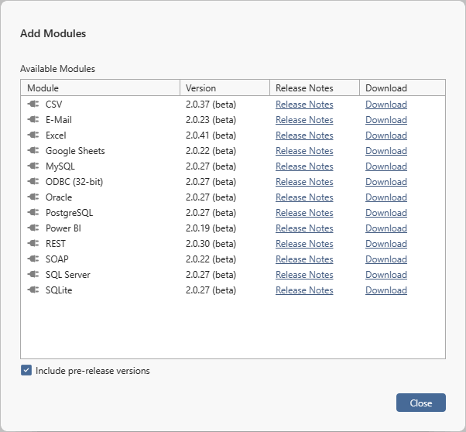
Task: Select the MySQL module name
Action: point(60,166)
